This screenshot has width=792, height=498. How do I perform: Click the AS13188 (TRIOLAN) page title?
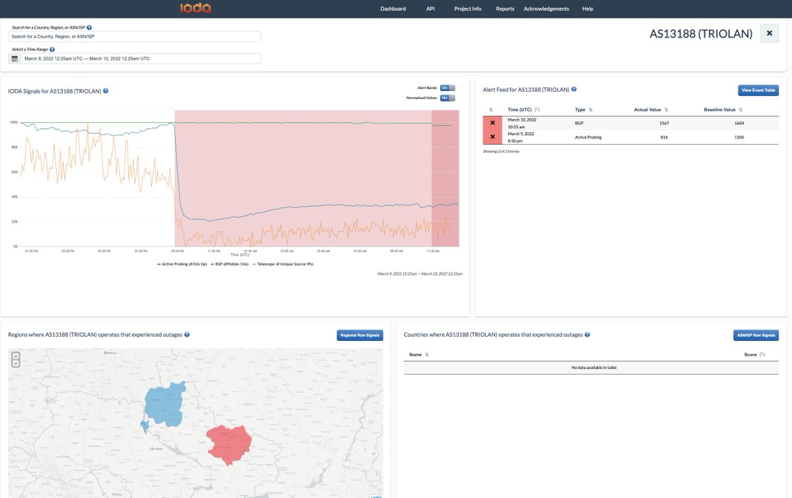pyautogui.click(x=701, y=34)
